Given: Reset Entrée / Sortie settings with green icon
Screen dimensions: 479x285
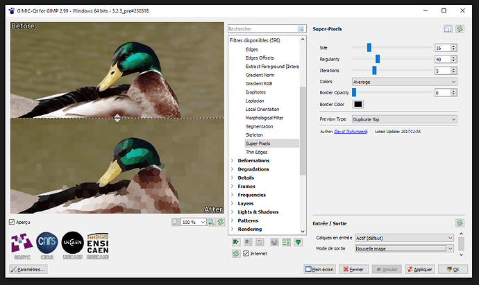Looking at the screenshot, I should pyautogui.click(x=460, y=223).
